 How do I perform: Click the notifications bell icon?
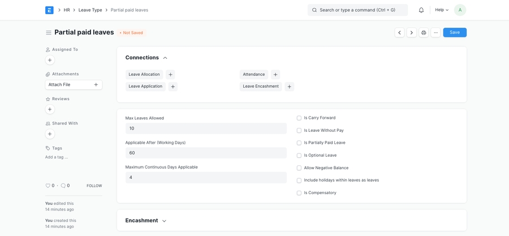point(421,10)
